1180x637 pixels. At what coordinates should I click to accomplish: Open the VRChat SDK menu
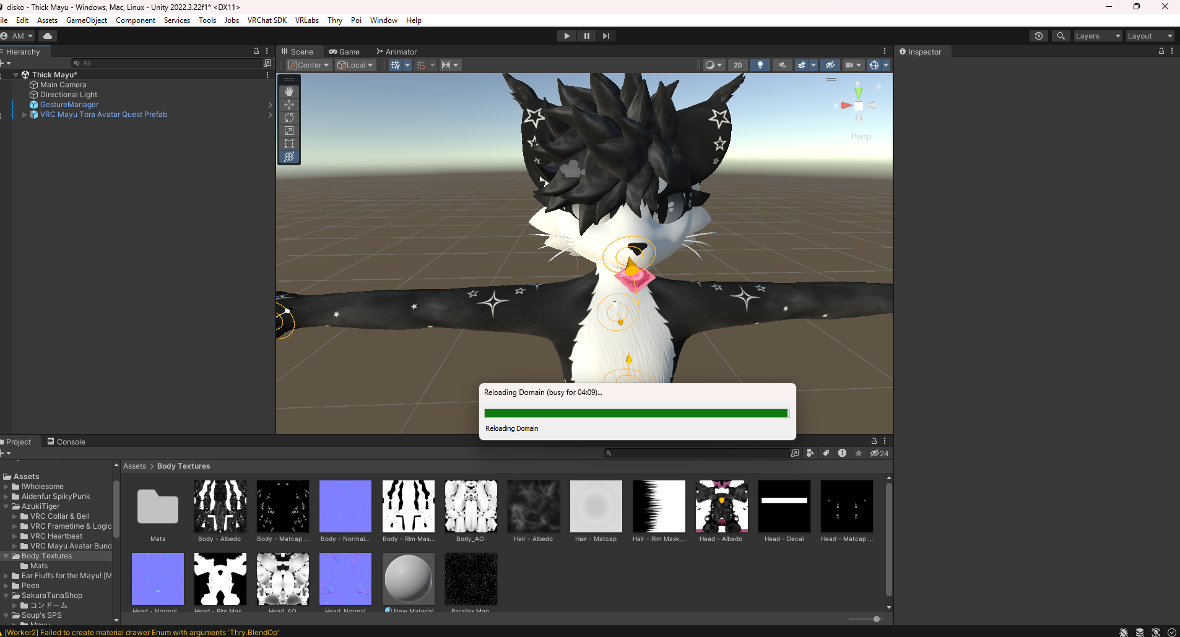pyautogui.click(x=267, y=20)
